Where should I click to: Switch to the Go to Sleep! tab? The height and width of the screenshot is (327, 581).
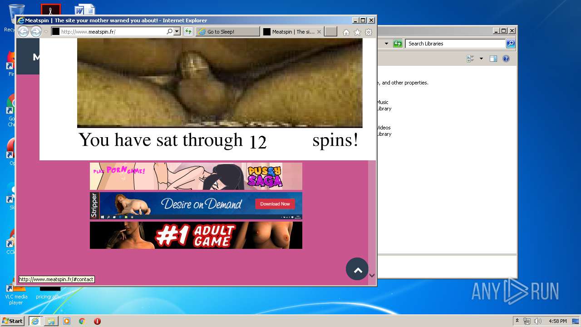[x=228, y=32]
